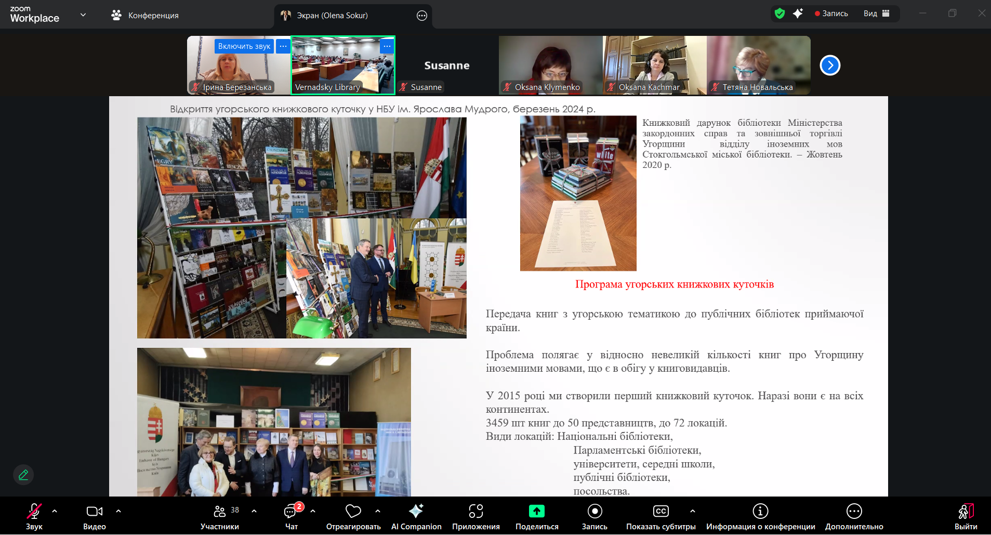Click the Выйти leave button
991x535 pixels.
[965, 516]
